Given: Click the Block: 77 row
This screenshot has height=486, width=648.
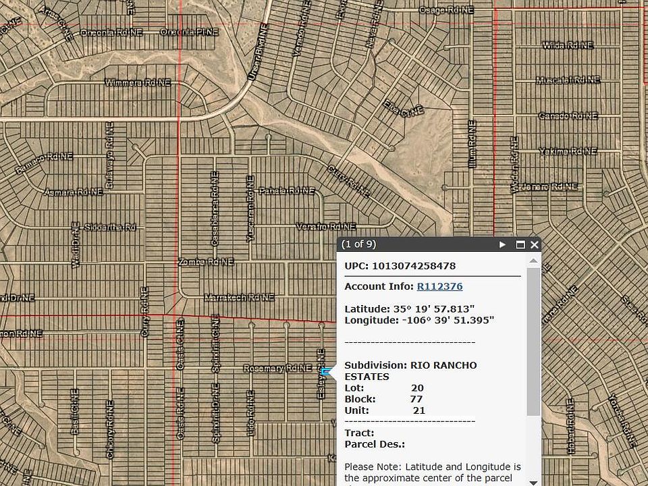Looking at the screenshot, I should [383, 399].
